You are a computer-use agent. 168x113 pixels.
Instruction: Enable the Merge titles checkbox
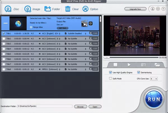coord(31,27)
